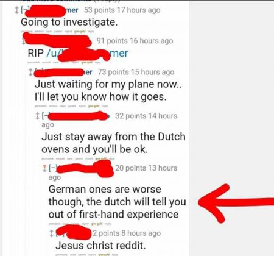
Task: Open author username of 73 points comment
Action: [63, 72]
